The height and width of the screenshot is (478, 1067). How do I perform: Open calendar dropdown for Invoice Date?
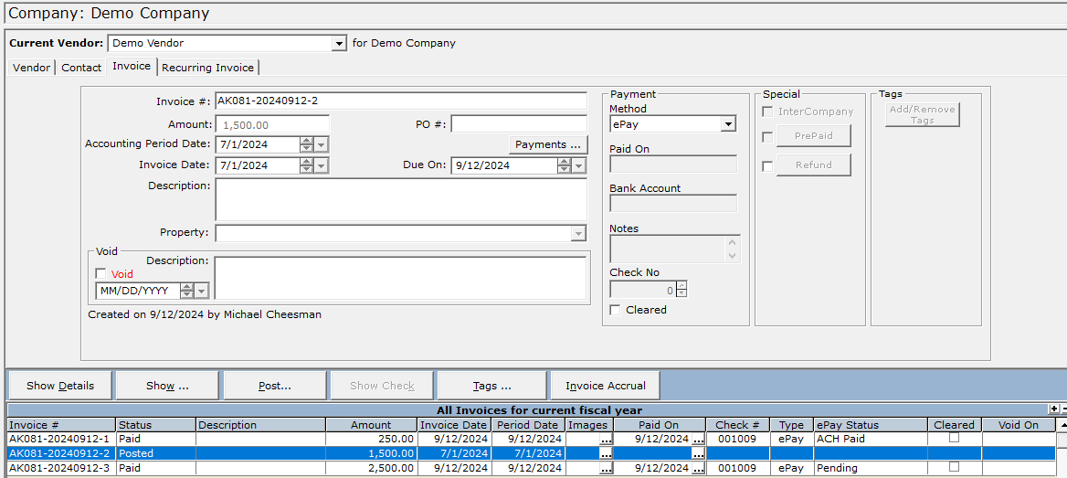pos(322,165)
